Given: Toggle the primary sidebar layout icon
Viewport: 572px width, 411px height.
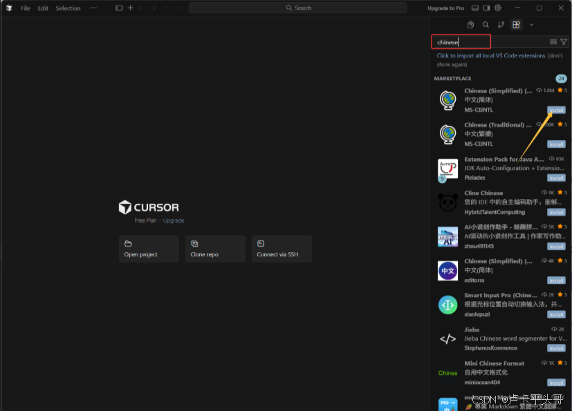Looking at the screenshot, I should [x=119, y=8].
